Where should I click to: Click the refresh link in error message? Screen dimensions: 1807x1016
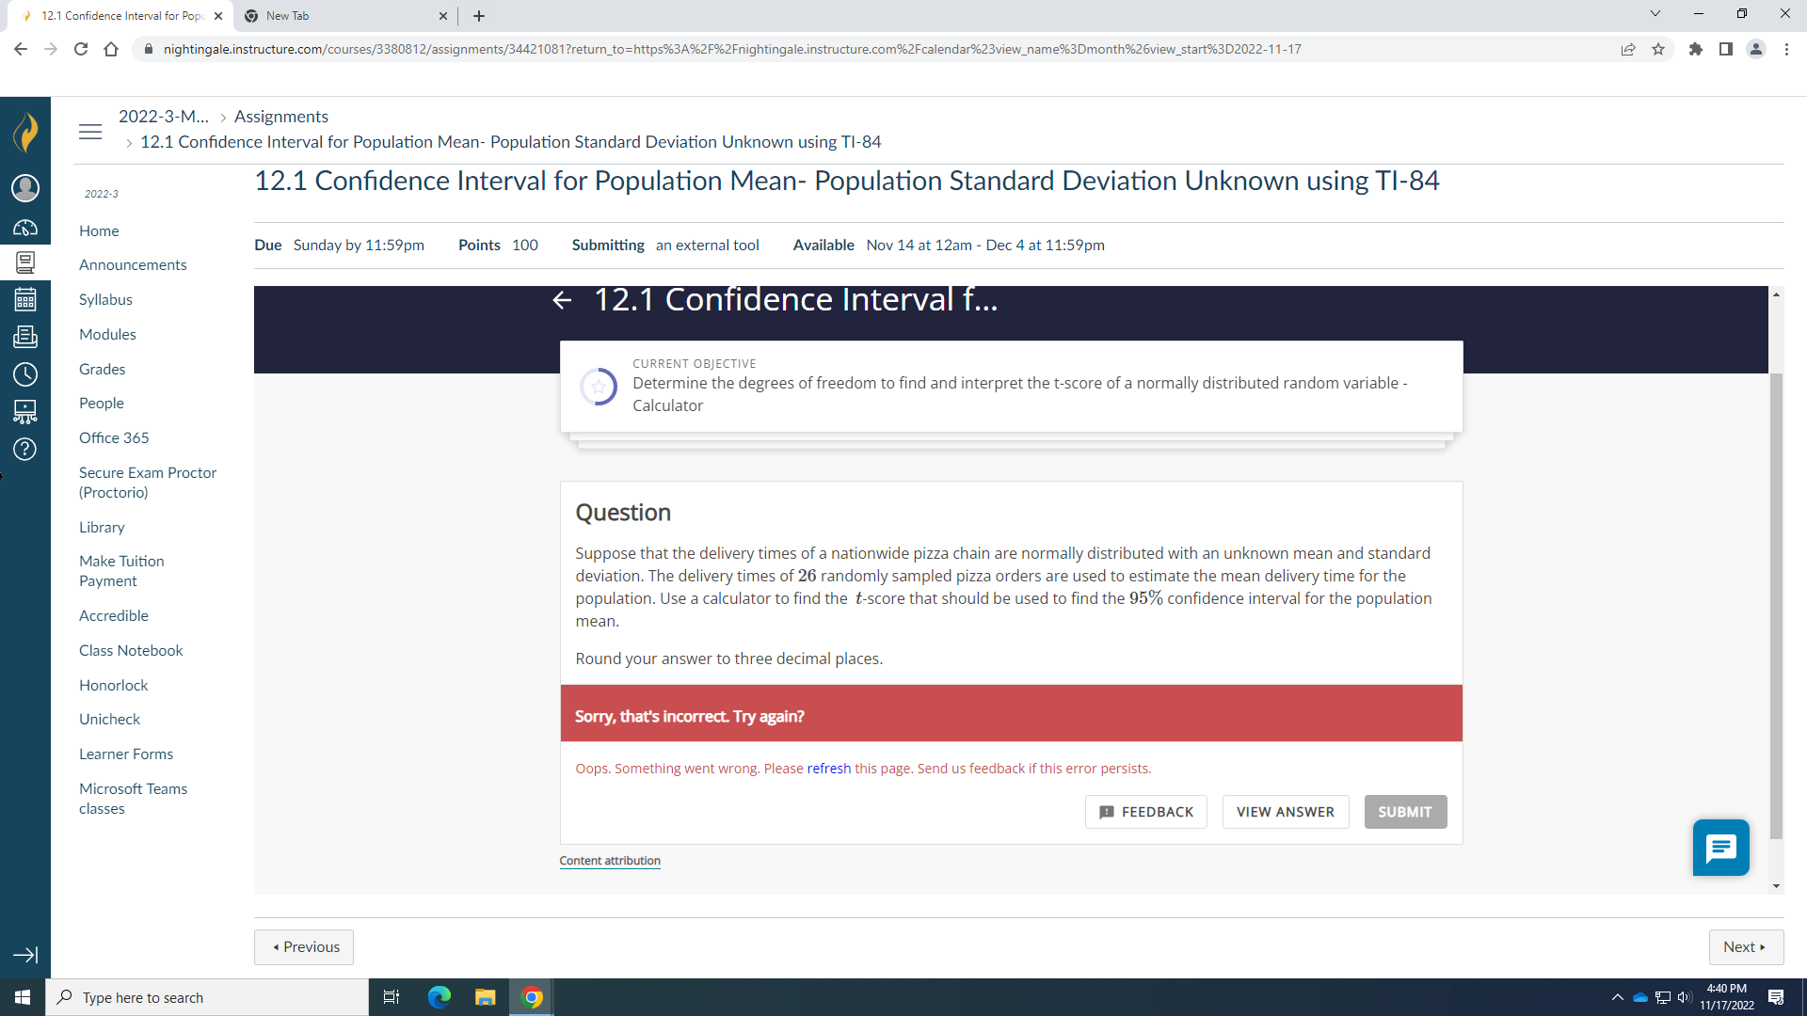[x=828, y=769]
